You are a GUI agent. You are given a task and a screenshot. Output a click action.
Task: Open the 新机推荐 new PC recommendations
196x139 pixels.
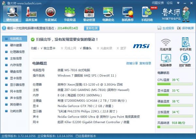(128, 14)
